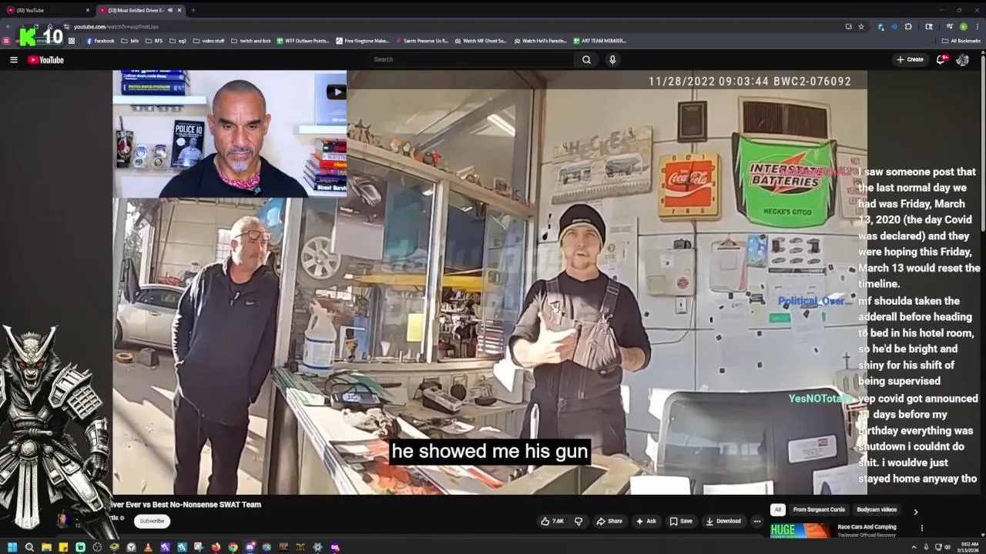Screen dimensions: 986x554
Task: Click the video player to pause playback
Action: [490, 282]
